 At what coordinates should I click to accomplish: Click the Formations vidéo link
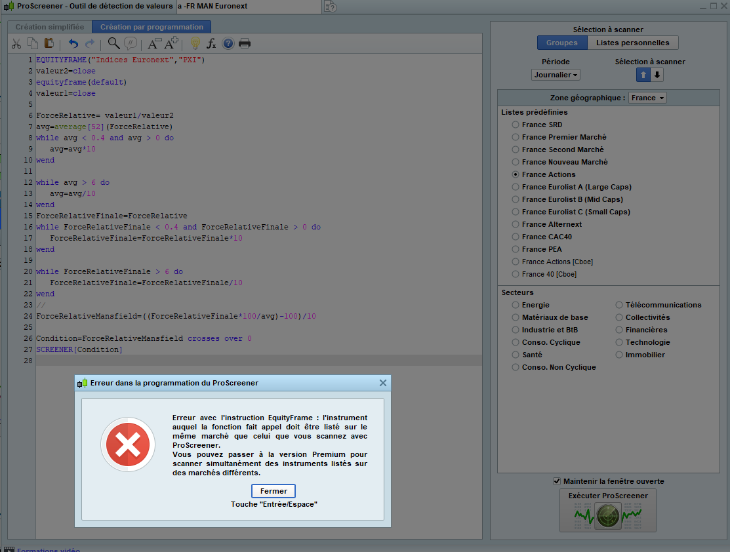[49, 549]
